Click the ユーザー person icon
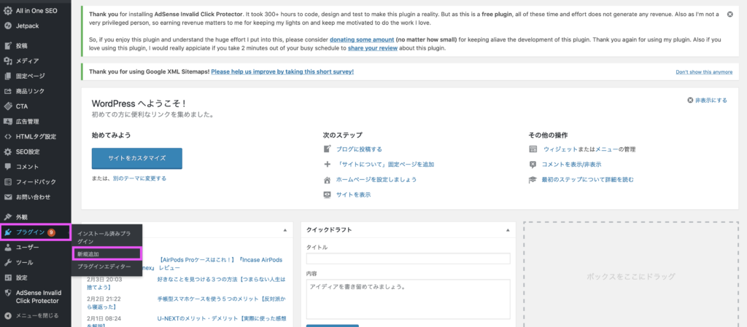Screen dimensions: 747x327 coord(7,248)
